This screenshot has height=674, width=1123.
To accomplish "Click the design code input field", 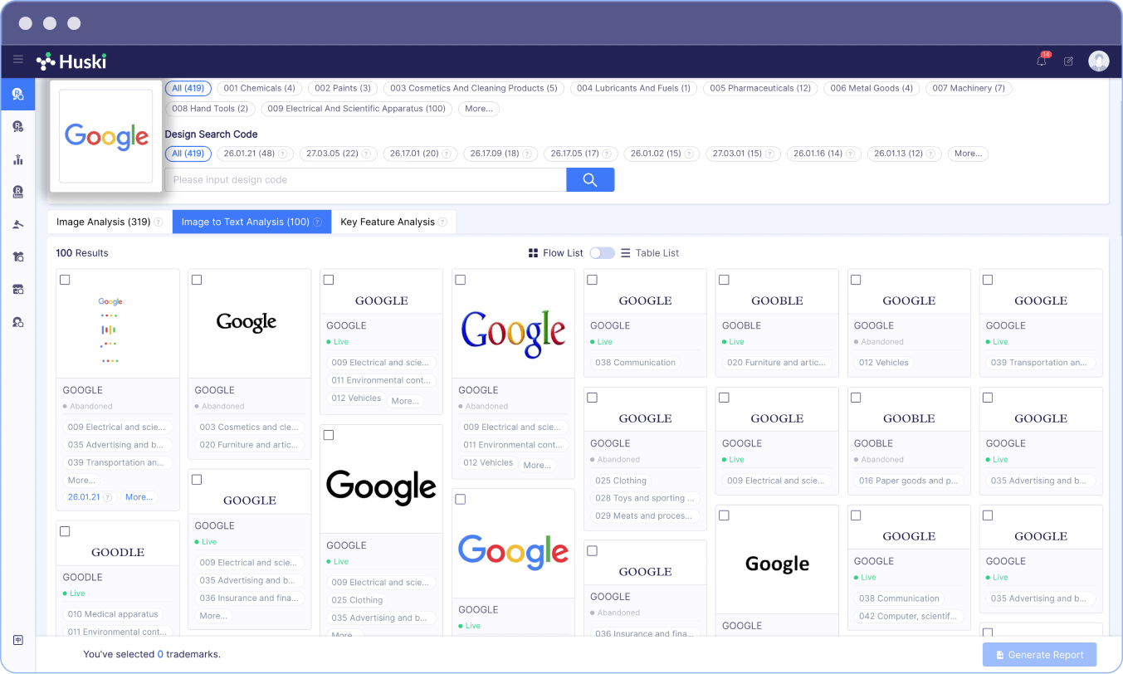I will coord(365,180).
